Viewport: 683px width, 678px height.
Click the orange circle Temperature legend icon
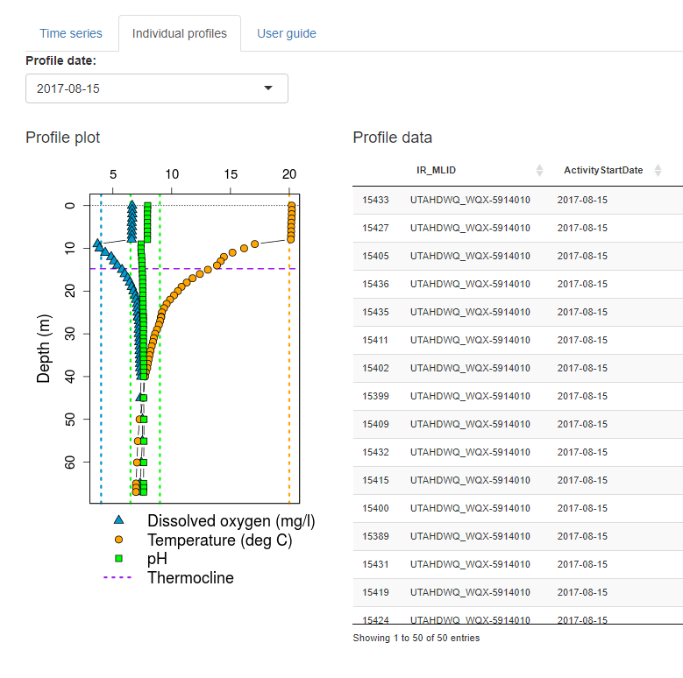pyautogui.click(x=118, y=540)
